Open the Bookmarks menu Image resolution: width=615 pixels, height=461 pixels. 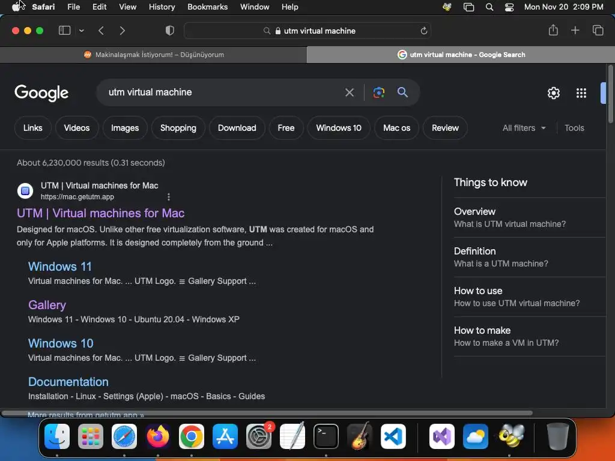click(x=207, y=7)
